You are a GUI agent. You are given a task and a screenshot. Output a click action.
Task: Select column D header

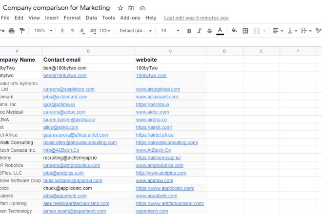(x=224, y=51)
